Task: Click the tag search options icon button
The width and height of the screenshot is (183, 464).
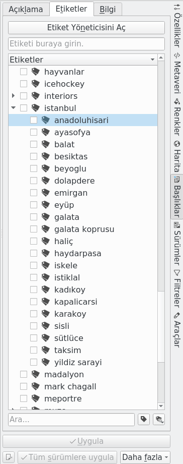Action: coord(159,419)
